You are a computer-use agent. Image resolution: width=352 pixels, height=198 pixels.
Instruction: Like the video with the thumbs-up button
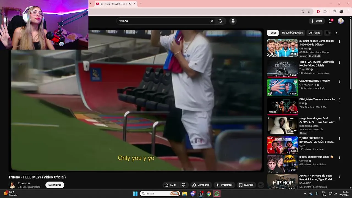pos(170,185)
